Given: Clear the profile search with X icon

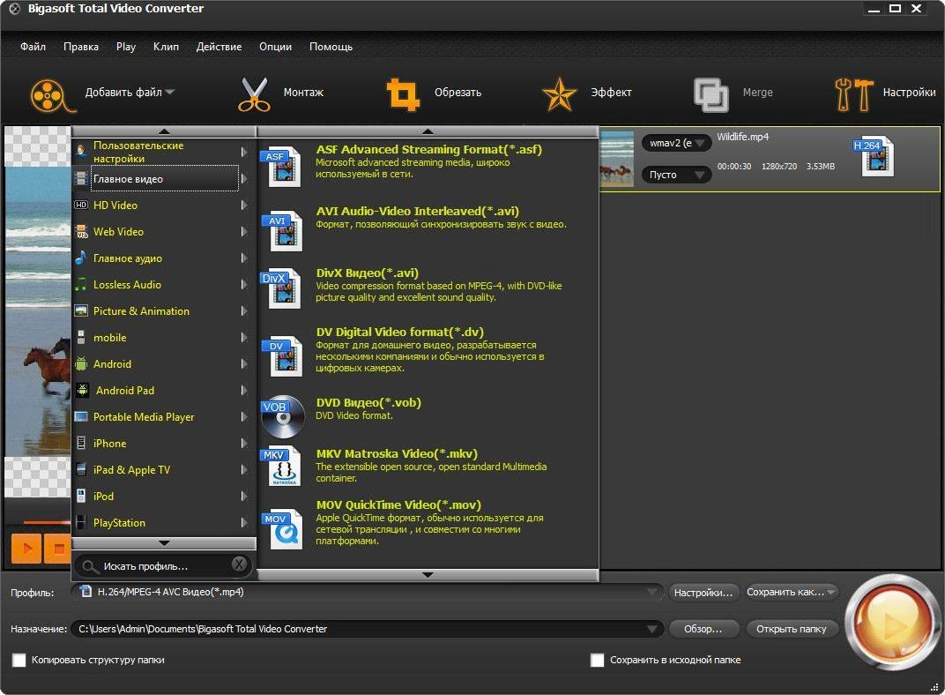Looking at the screenshot, I should 239,564.
